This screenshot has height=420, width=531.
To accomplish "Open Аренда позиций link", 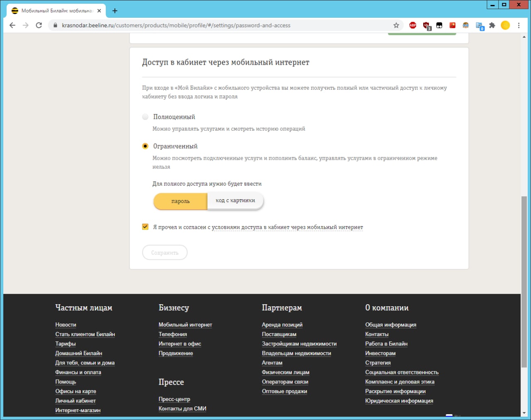I will (282, 325).
